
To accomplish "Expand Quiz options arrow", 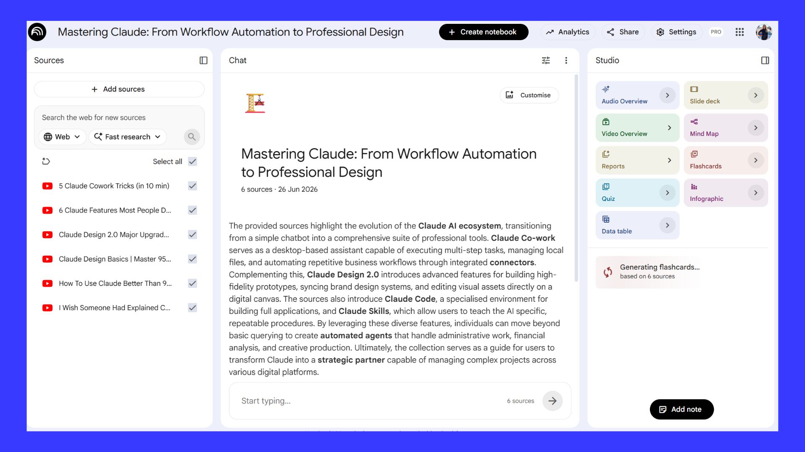I will pyautogui.click(x=667, y=193).
